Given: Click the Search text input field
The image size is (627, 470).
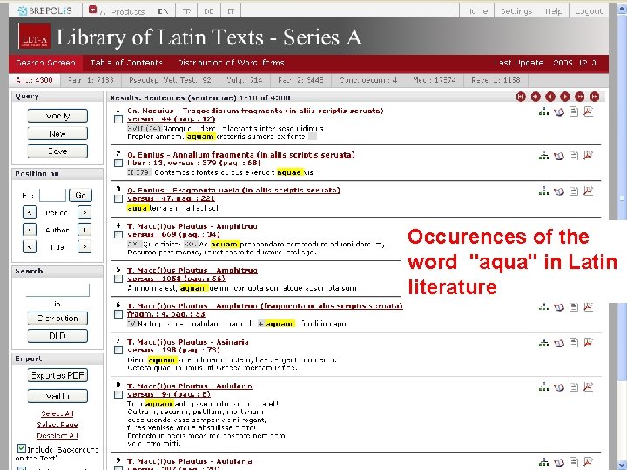Looking at the screenshot, I should [57, 290].
